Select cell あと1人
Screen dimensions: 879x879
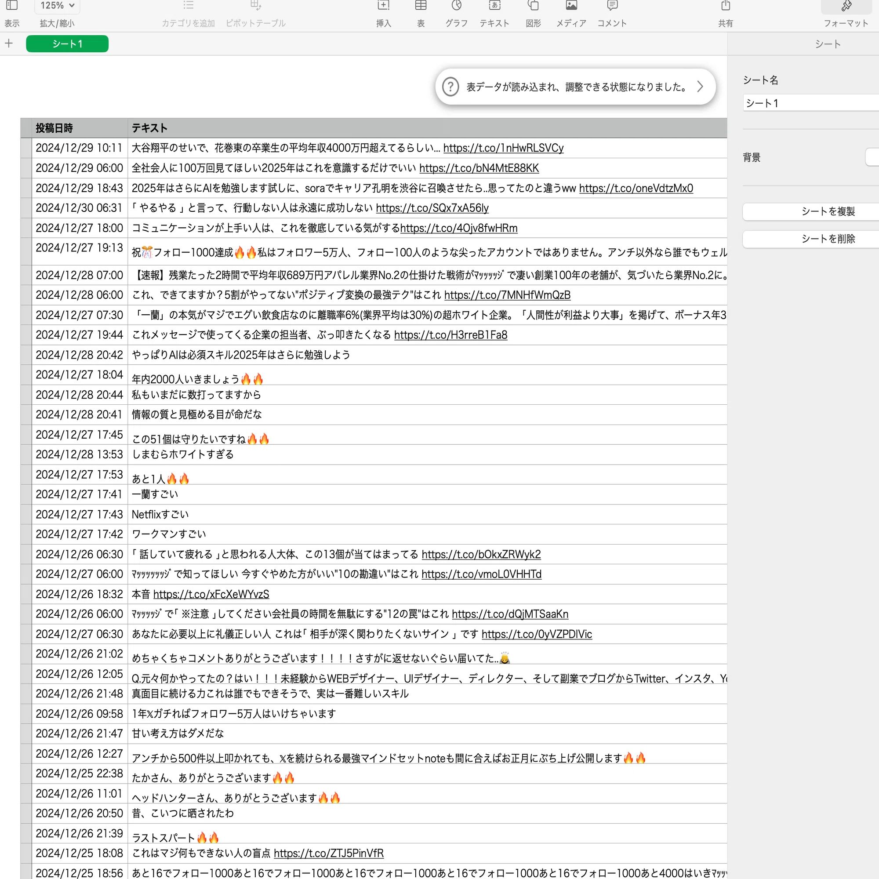coord(427,475)
